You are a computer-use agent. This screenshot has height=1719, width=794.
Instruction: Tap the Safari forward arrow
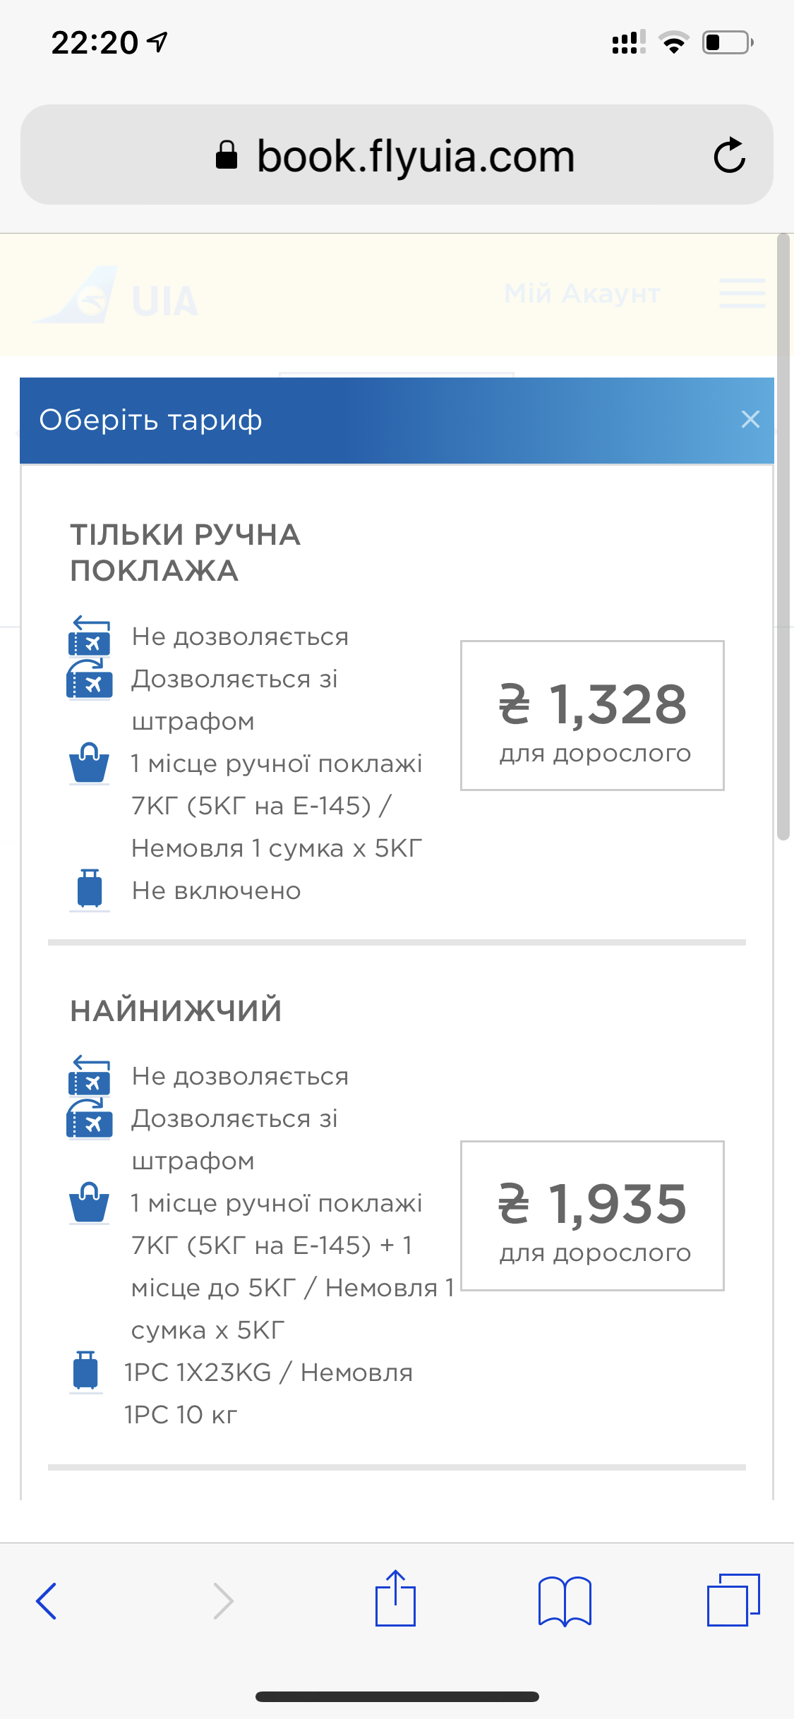click(x=223, y=1600)
